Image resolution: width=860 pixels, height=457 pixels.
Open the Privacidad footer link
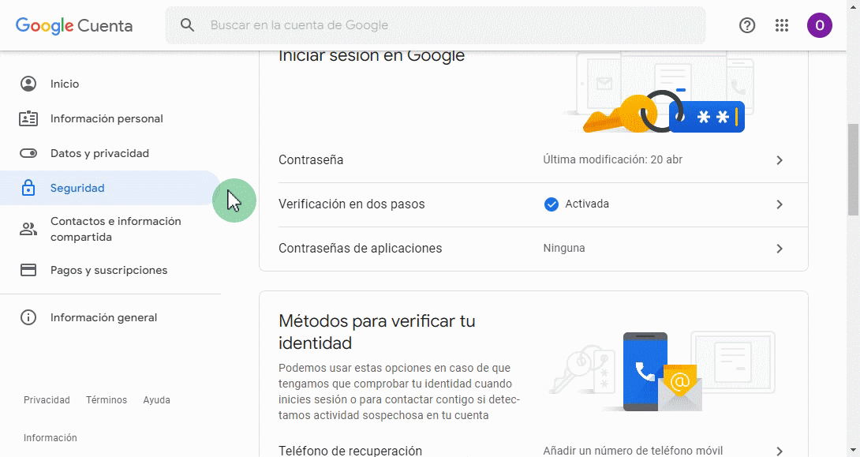click(x=47, y=400)
